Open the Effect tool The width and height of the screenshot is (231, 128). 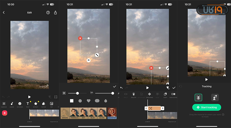pos(36,104)
